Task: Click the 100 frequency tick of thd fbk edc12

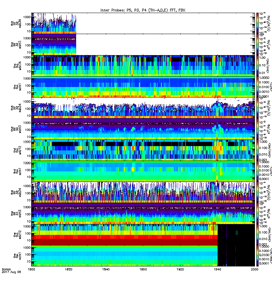Action: pos(28,149)
